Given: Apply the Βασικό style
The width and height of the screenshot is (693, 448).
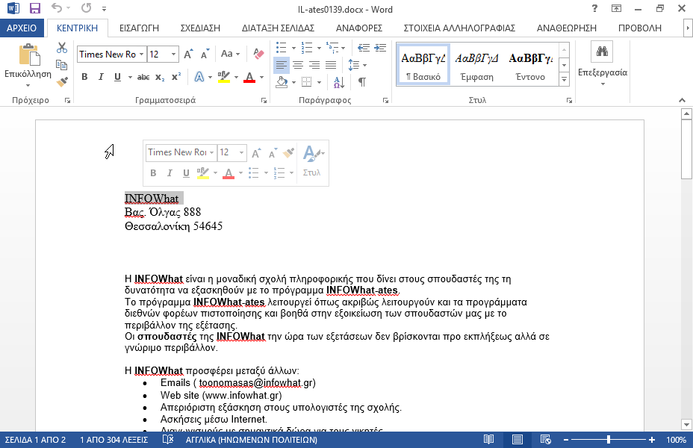Looking at the screenshot, I should 423,64.
